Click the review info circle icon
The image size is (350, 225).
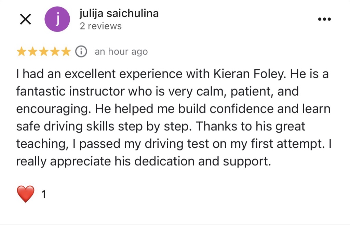point(81,52)
